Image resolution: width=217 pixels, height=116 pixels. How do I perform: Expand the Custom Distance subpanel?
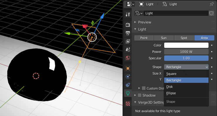click(139, 88)
